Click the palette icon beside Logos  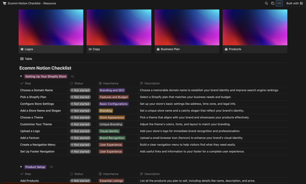[x=22, y=49]
